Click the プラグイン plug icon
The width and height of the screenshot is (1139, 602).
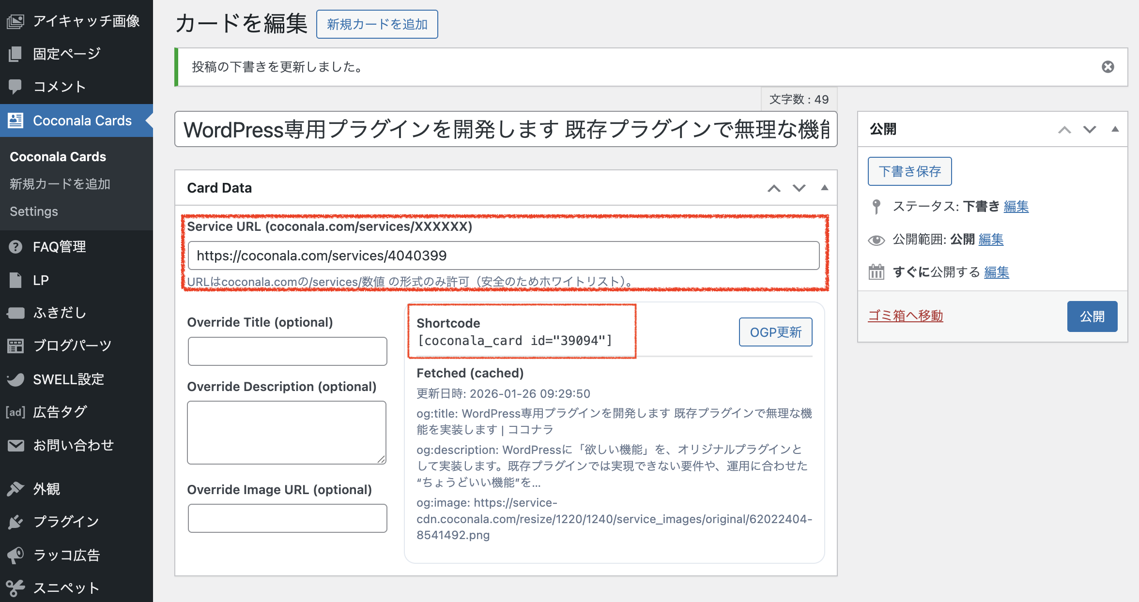click(15, 522)
